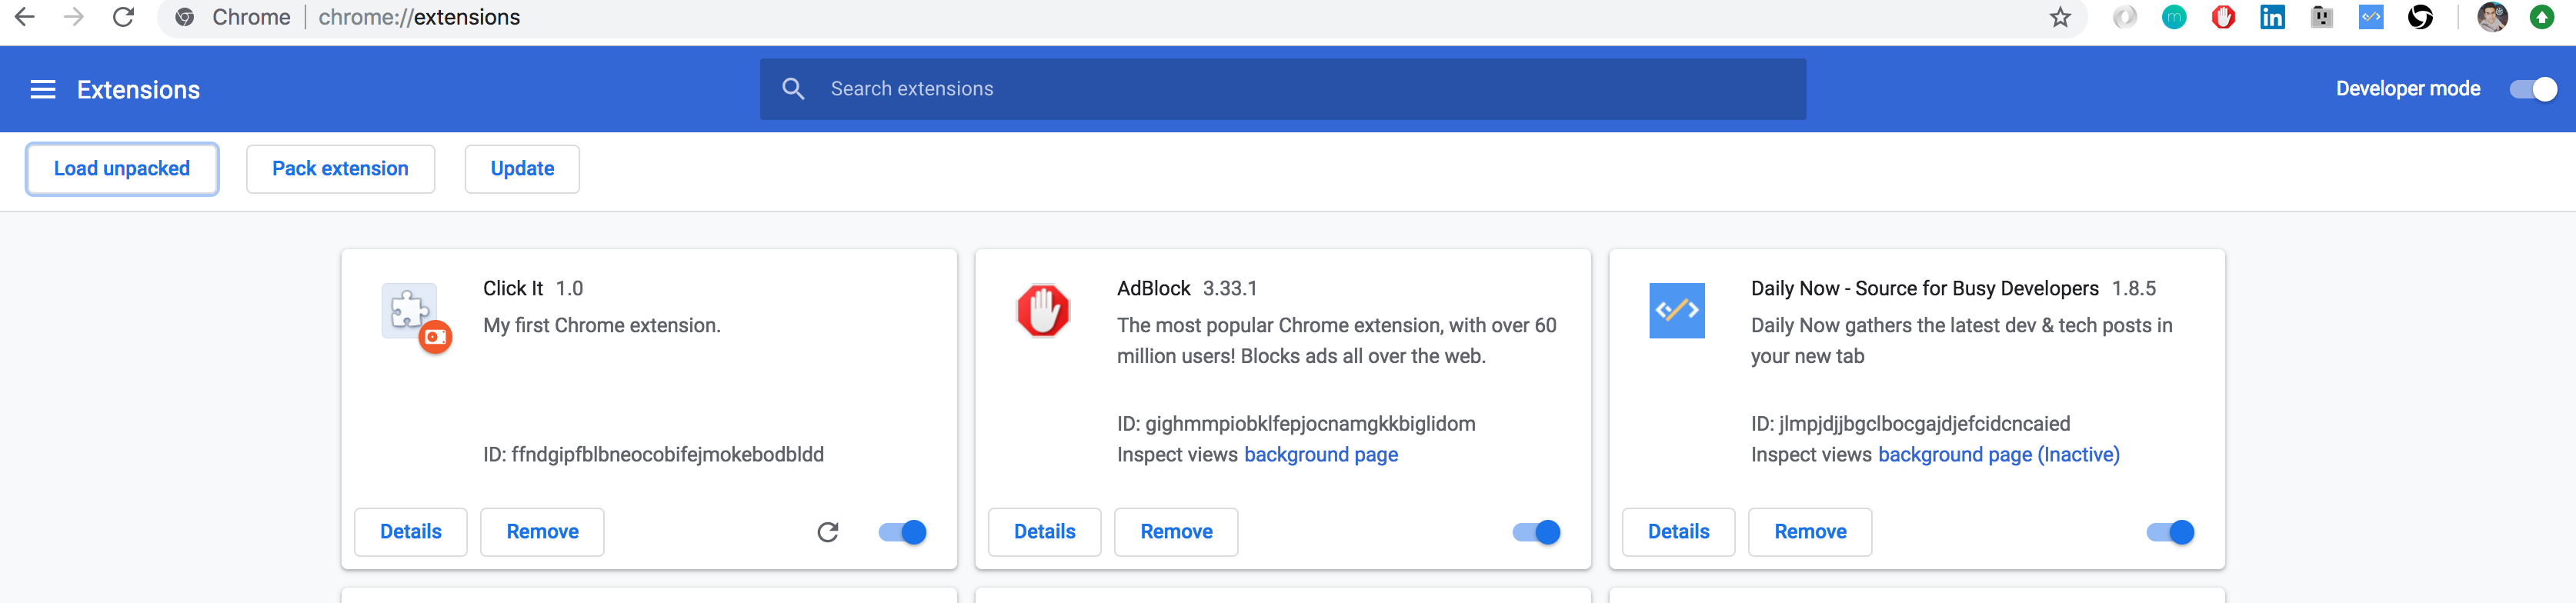Remove the Daily Now extension
This screenshot has height=603, width=2576.
click(1810, 532)
